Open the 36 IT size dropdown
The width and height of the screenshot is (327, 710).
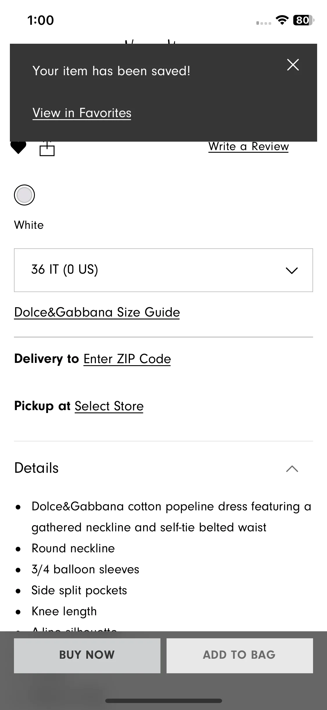[x=163, y=270]
